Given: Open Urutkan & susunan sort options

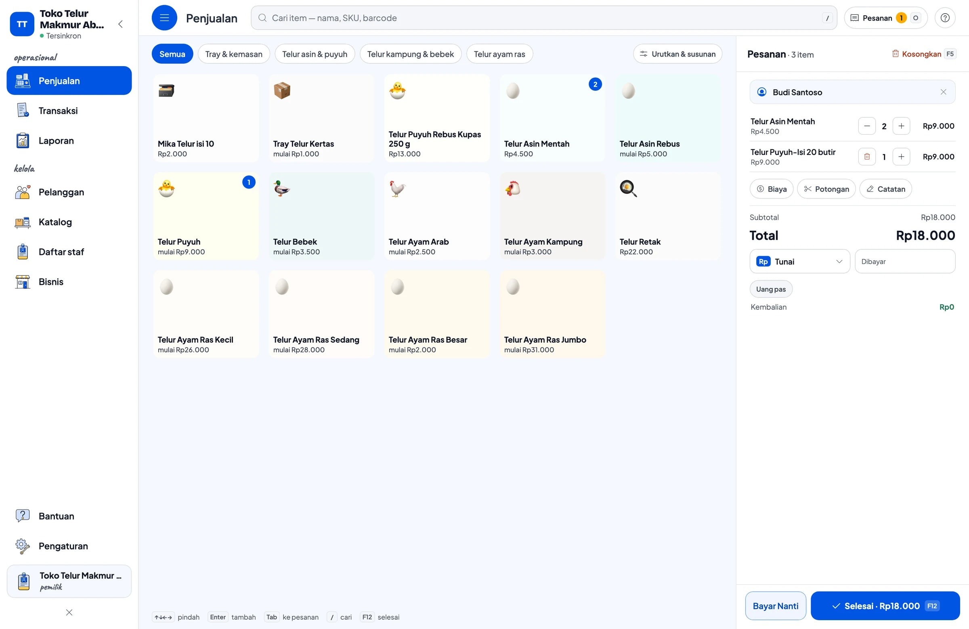Looking at the screenshot, I should [677, 54].
